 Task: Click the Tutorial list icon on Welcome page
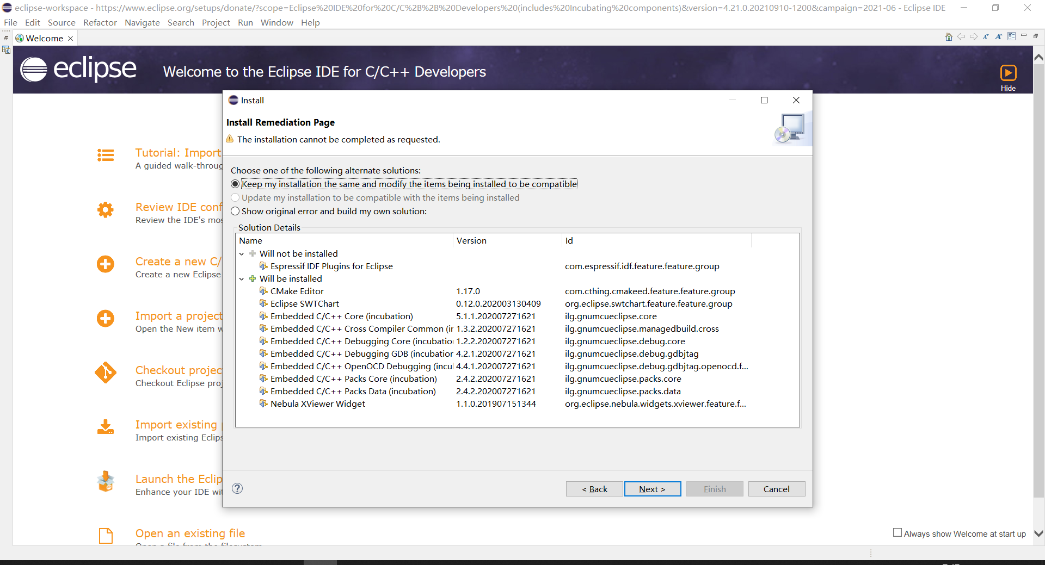(x=106, y=156)
